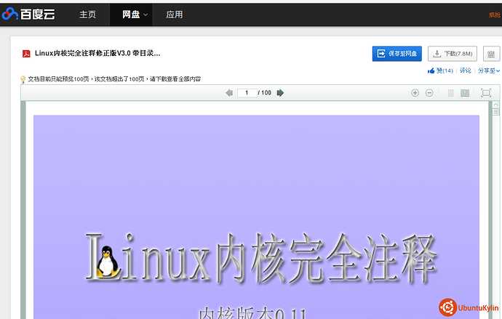Switch to single-page view mode
Viewport: 502px width, 319px height.
click(x=451, y=93)
